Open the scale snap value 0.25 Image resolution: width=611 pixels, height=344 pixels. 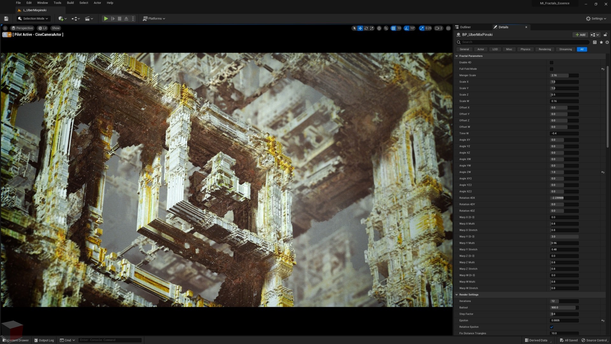428,28
